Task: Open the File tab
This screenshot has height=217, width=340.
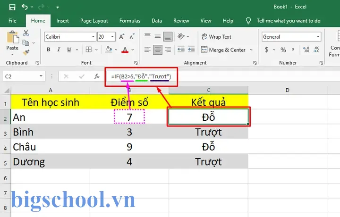Action: (x=12, y=21)
